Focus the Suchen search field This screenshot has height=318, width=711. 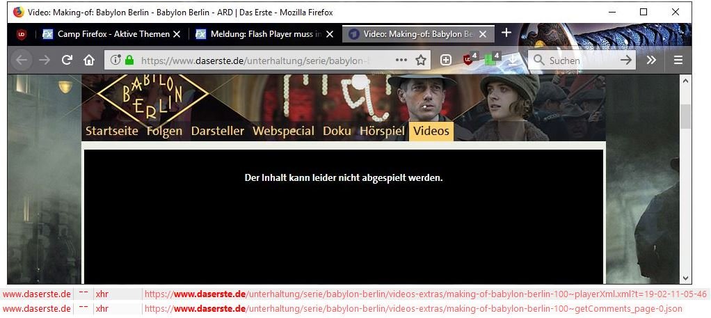click(x=582, y=60)
